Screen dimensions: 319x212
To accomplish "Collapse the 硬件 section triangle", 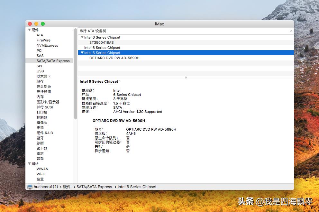I will (29, 30).
